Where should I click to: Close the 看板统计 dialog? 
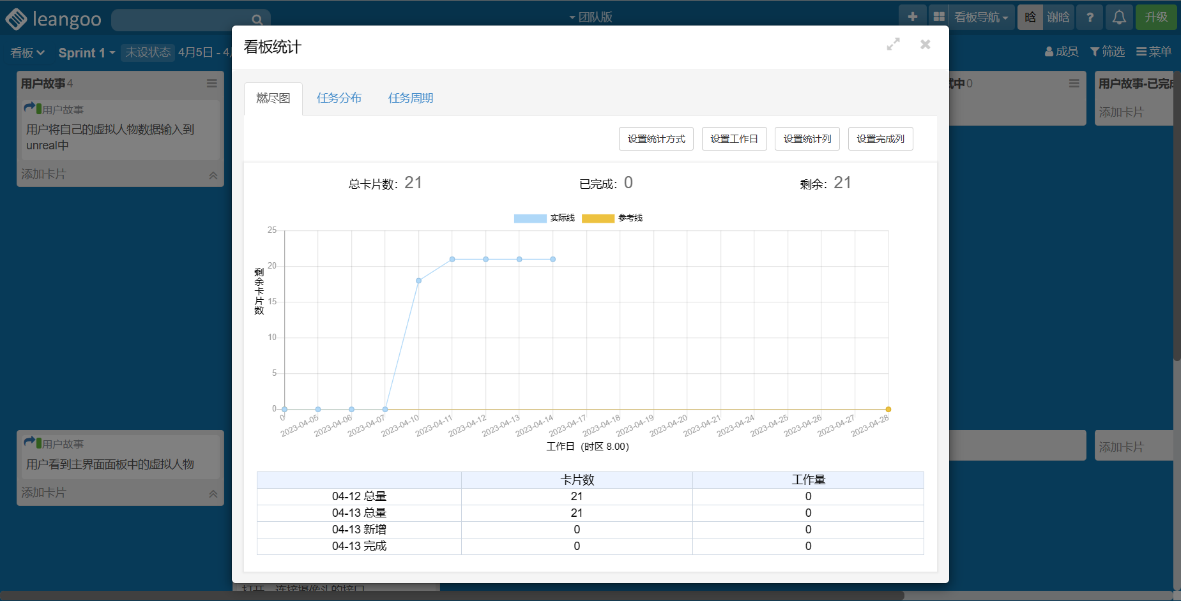point(925,44)
